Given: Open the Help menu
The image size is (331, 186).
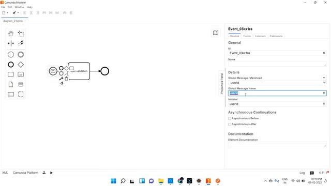Looking at the screenshot, I should coord(29,7).
